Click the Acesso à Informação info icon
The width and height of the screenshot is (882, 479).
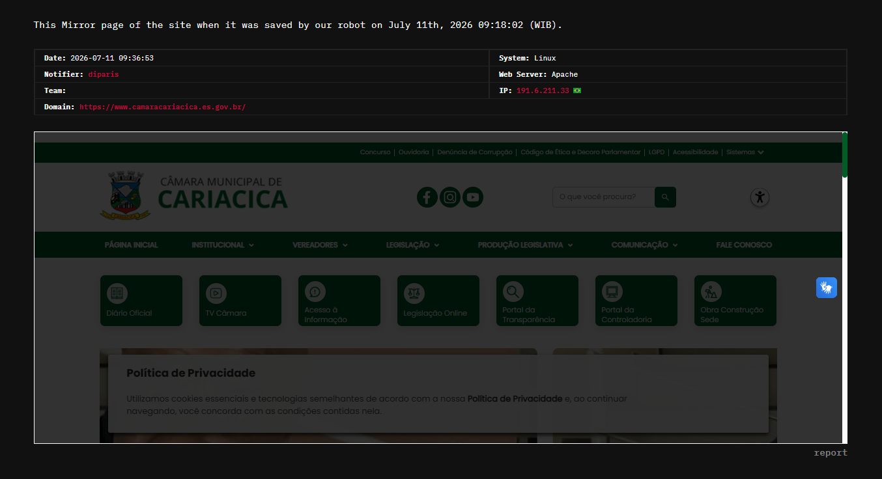coord(315,292)
